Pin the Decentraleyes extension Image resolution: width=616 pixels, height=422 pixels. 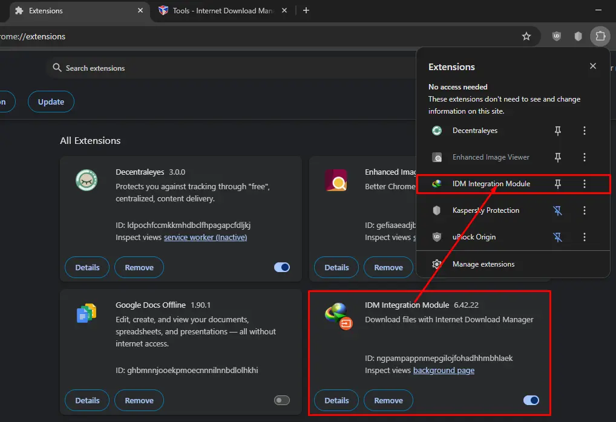pos(557,131)
